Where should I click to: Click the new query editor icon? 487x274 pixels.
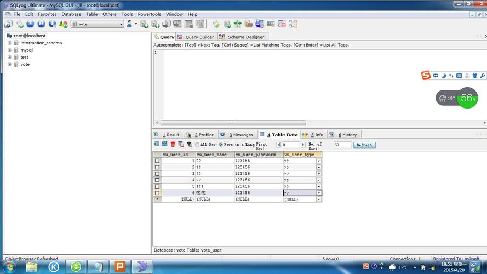20,24
